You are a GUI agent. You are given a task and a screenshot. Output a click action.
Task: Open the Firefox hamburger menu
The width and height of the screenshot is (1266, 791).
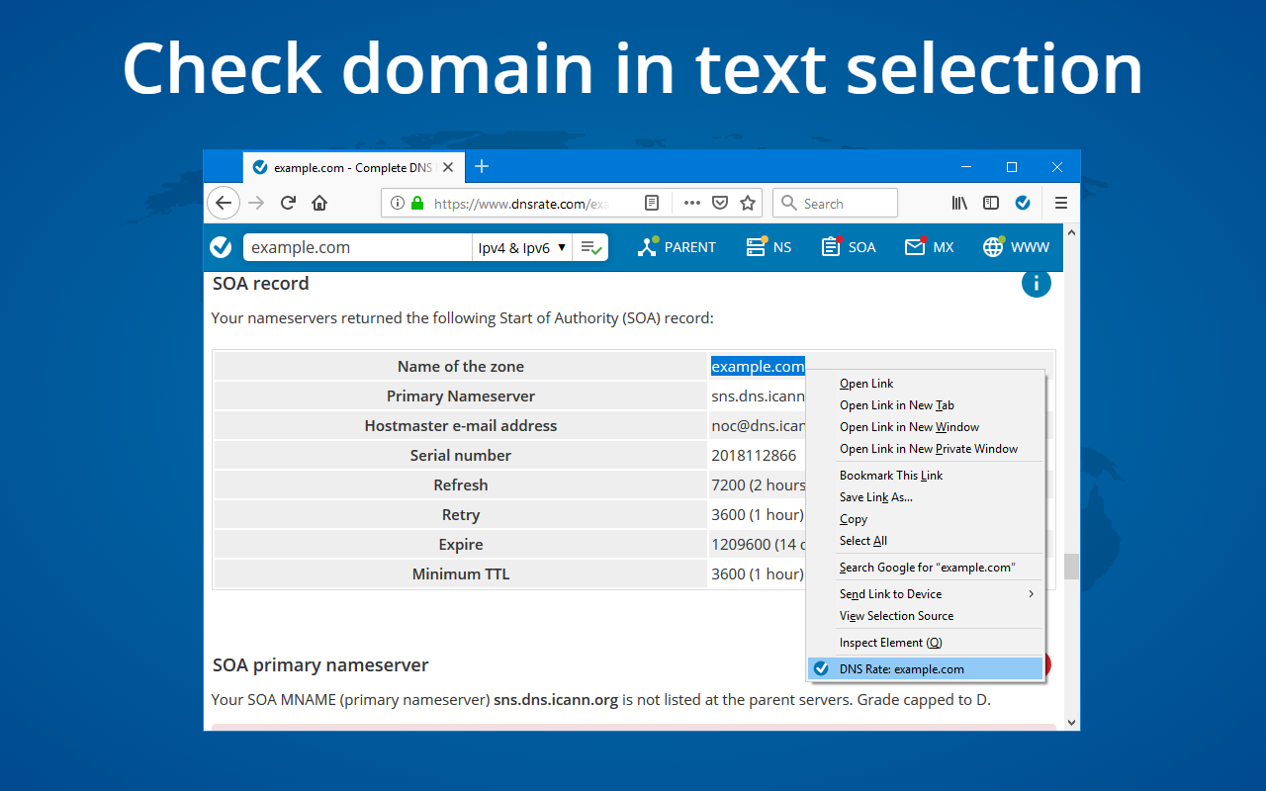click(x=1061, y=203)
